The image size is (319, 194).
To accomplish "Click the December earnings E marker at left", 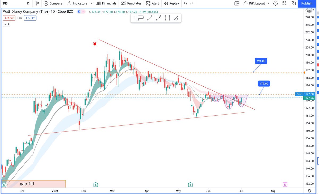I will point(4,184).
